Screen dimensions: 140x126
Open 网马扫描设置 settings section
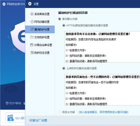(x=40, y=22)
